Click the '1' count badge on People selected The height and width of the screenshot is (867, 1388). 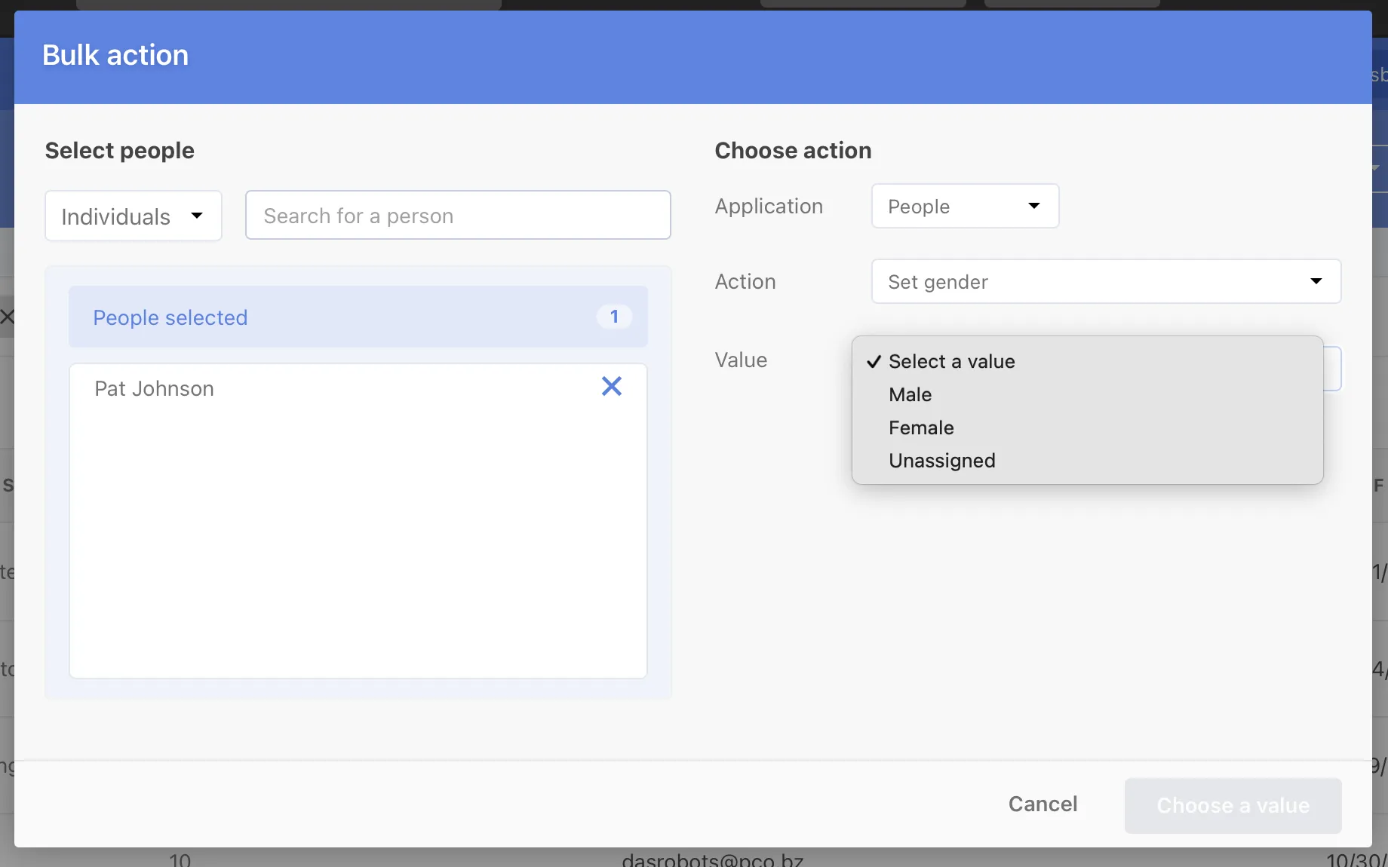[613, 317]
